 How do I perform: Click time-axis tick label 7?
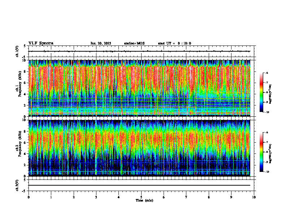186,197
